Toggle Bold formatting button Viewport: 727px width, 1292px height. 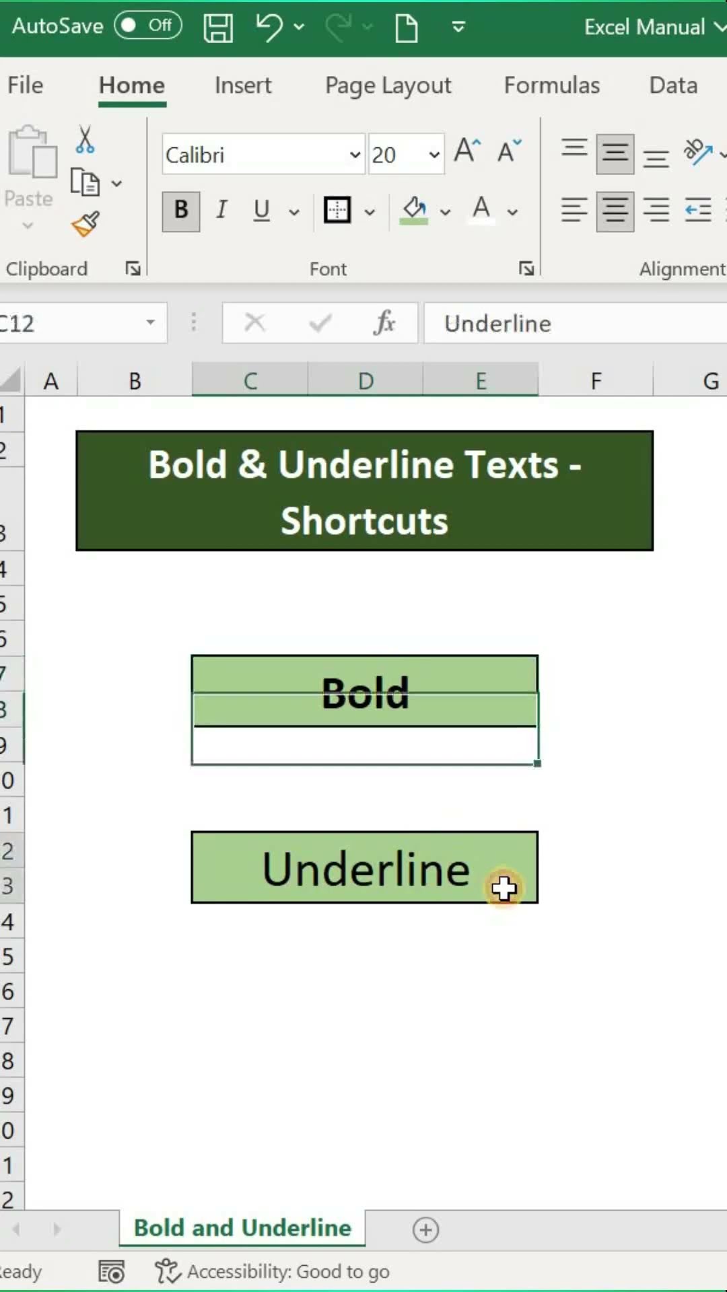click(181, 211)
